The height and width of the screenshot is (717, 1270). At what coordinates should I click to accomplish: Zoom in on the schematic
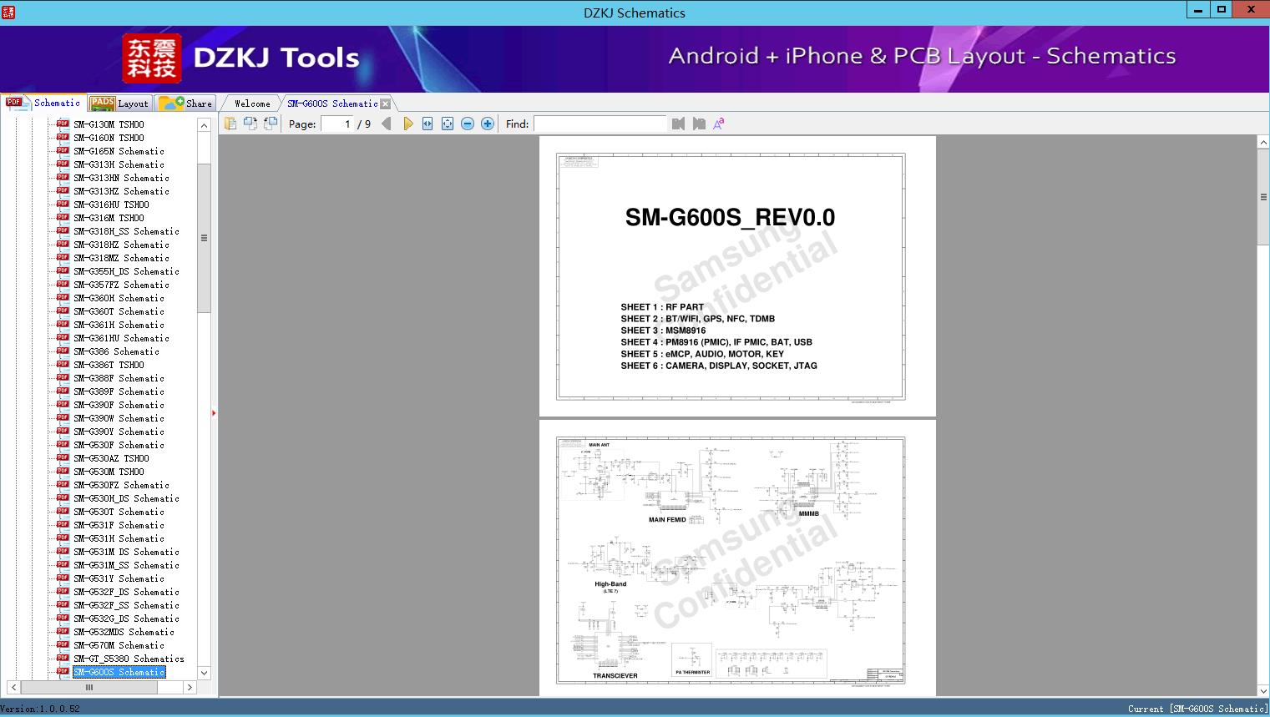click(x=488, y=124)
